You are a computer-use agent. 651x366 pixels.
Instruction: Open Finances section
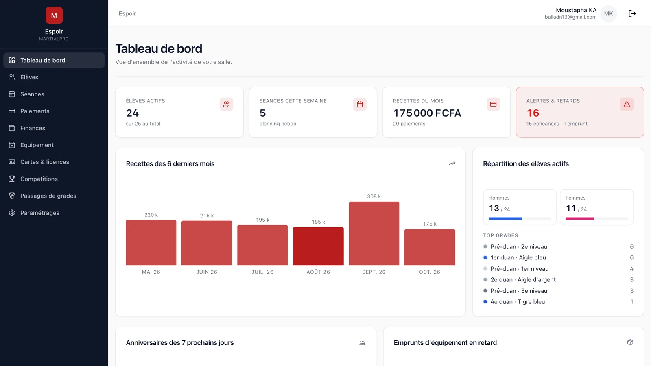(54, 128)
